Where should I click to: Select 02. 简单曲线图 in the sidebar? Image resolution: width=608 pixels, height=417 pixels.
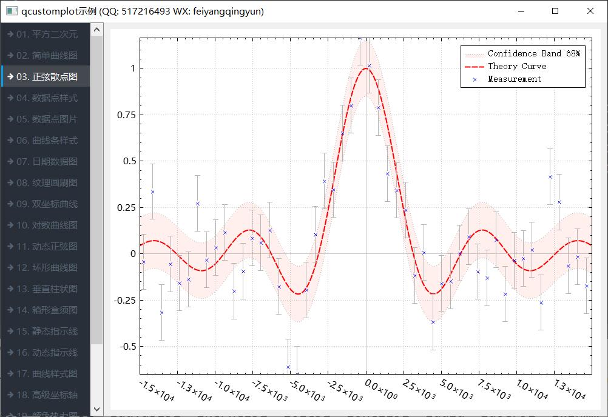(47, 56)
